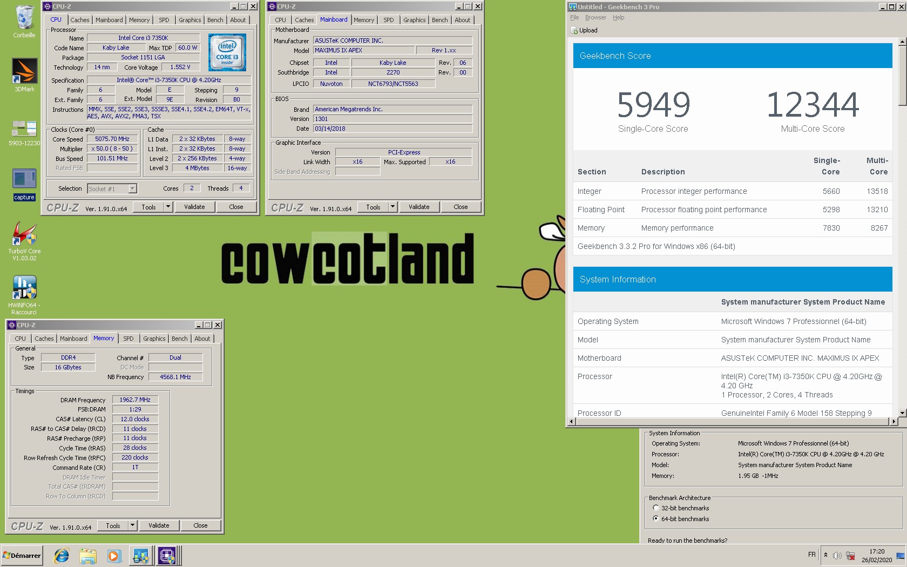Switch to Geekbench taskbar button
907x567 pixels.
140,555
